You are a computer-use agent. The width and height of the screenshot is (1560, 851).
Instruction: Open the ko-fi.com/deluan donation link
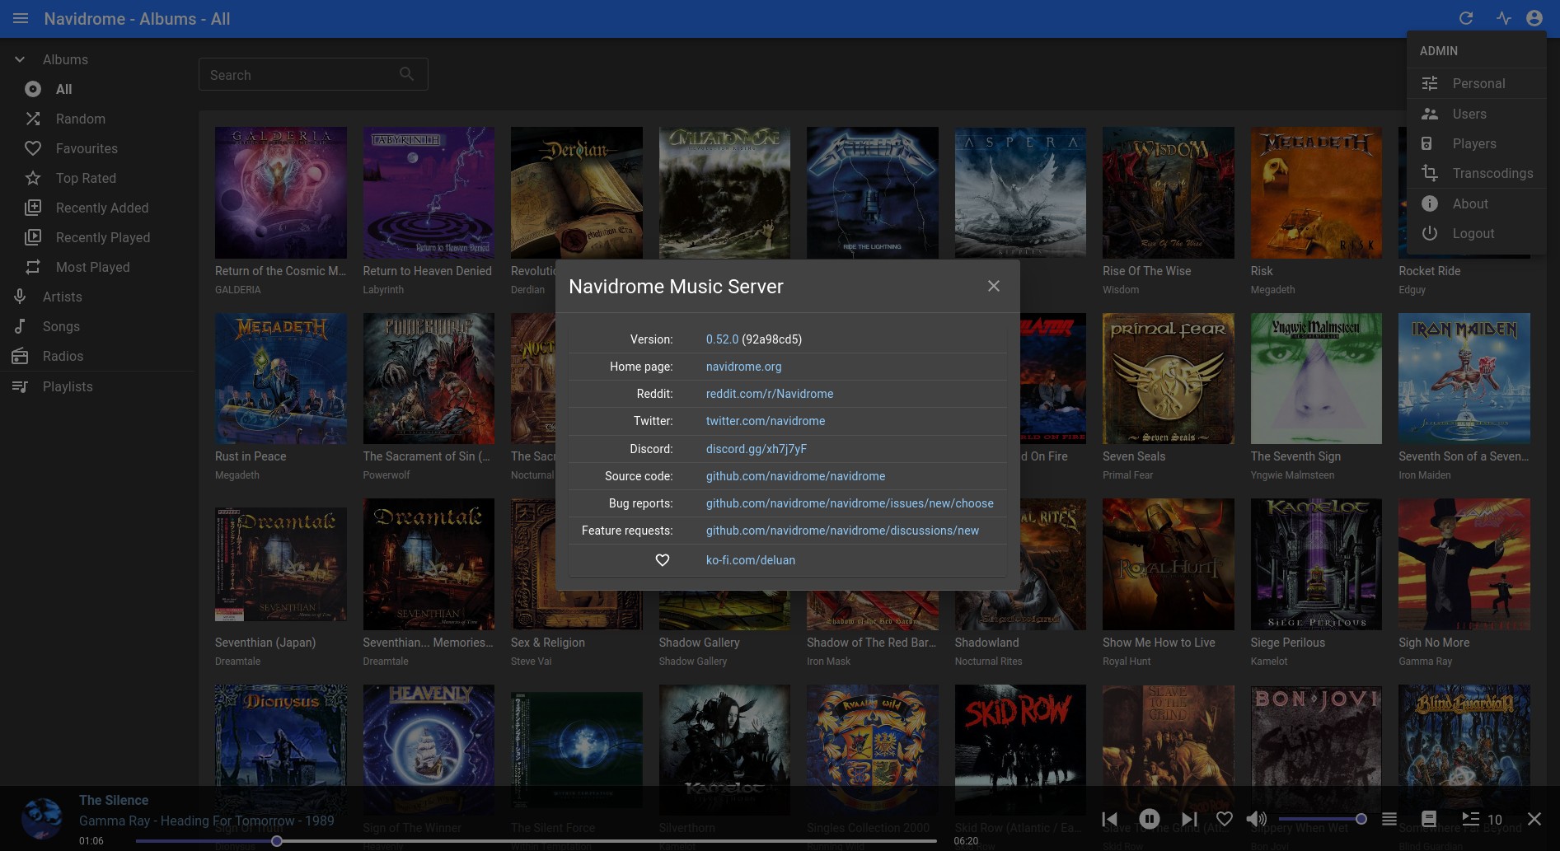coord(751,560)
